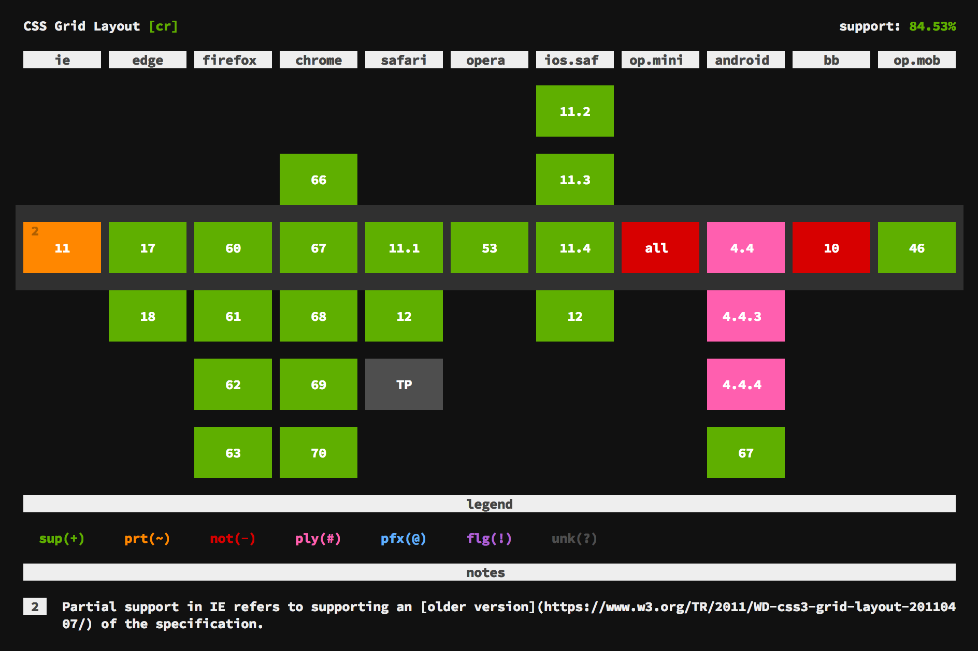Image resolution: width=978 pixels, height=651 pixels.
Task: Select the ios.saf 11.4 cell
Action: click(575, 247)
